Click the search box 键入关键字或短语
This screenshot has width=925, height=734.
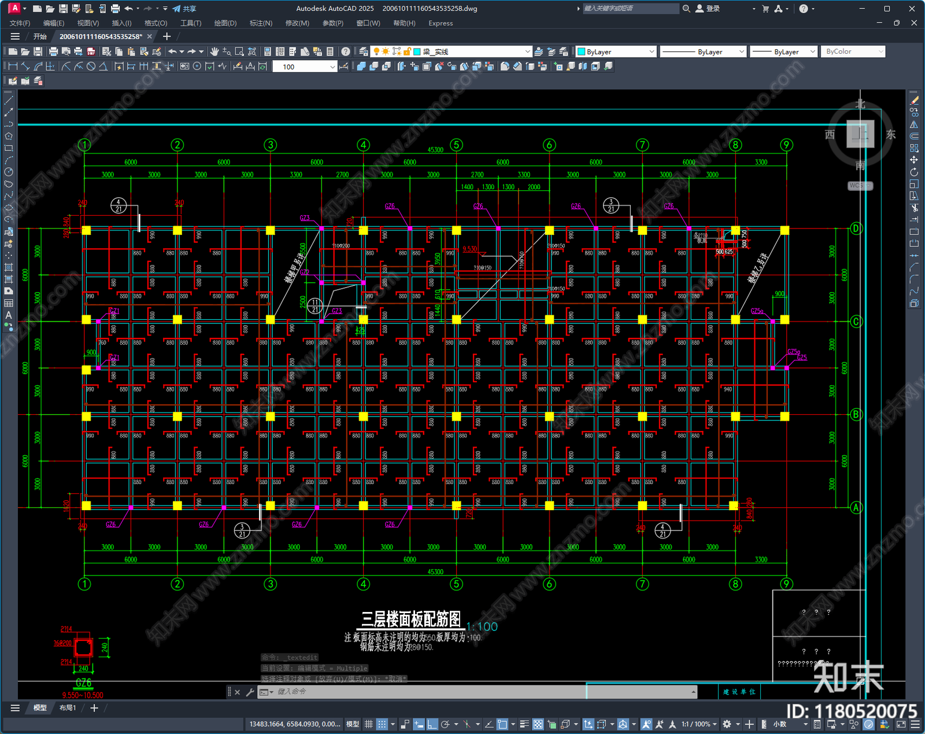(630, 9)
